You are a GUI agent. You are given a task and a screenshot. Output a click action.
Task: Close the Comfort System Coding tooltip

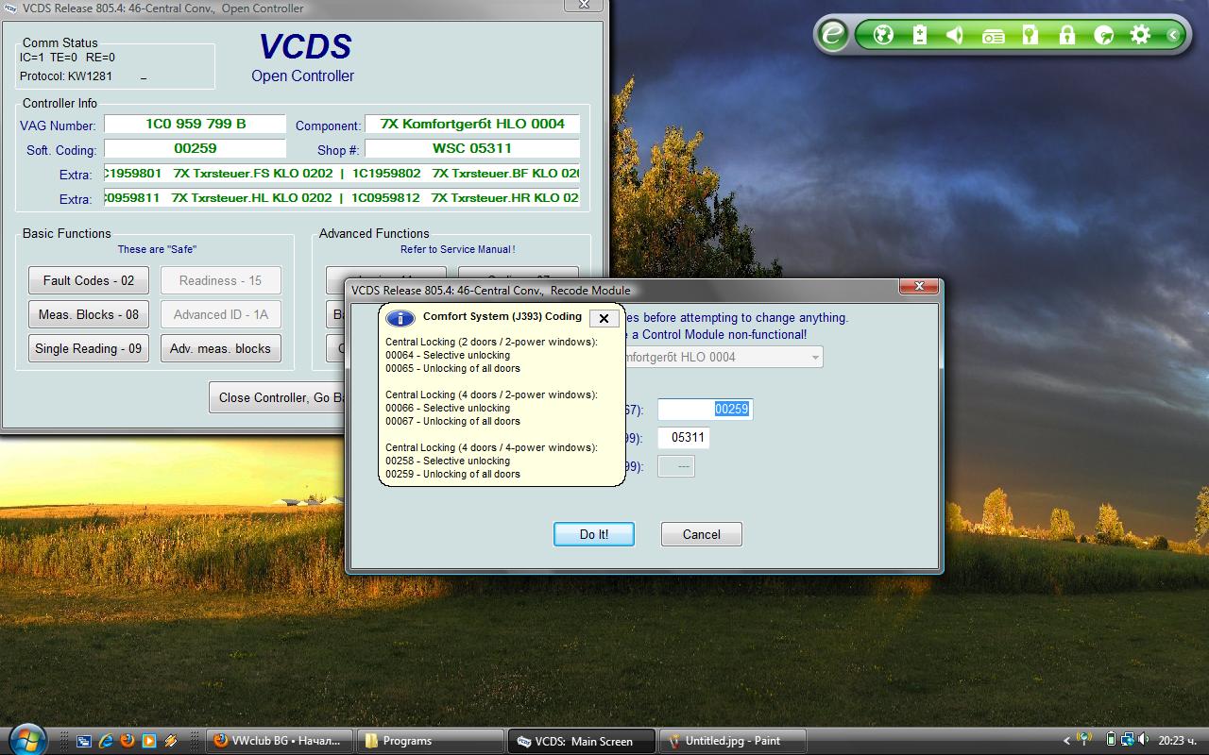click(x=604, y=318)
